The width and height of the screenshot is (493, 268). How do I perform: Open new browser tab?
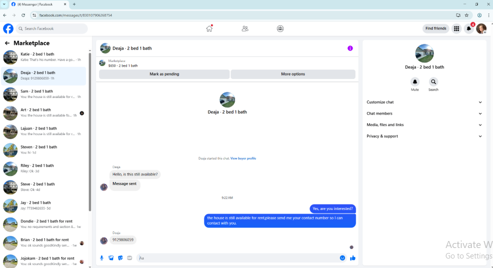[74, 4]
